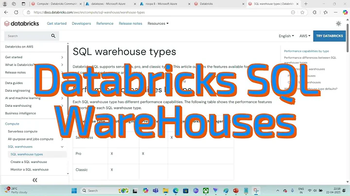
Task: Click the Pro row label in table
Action: click(78, 154)
